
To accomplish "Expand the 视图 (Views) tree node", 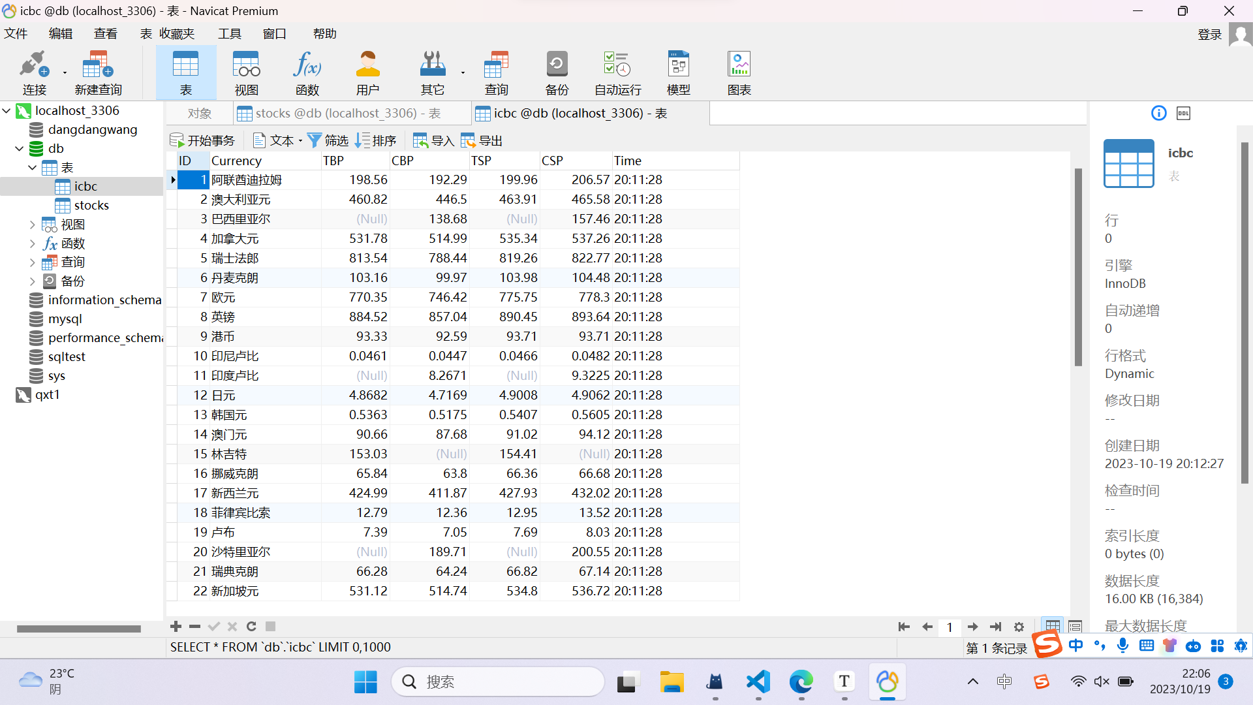I will coord(33,225).
